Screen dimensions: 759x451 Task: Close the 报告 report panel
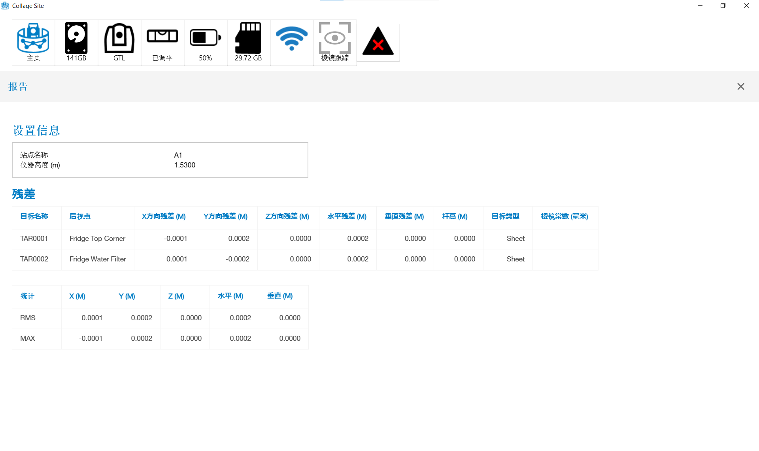[x=741, y=86]
